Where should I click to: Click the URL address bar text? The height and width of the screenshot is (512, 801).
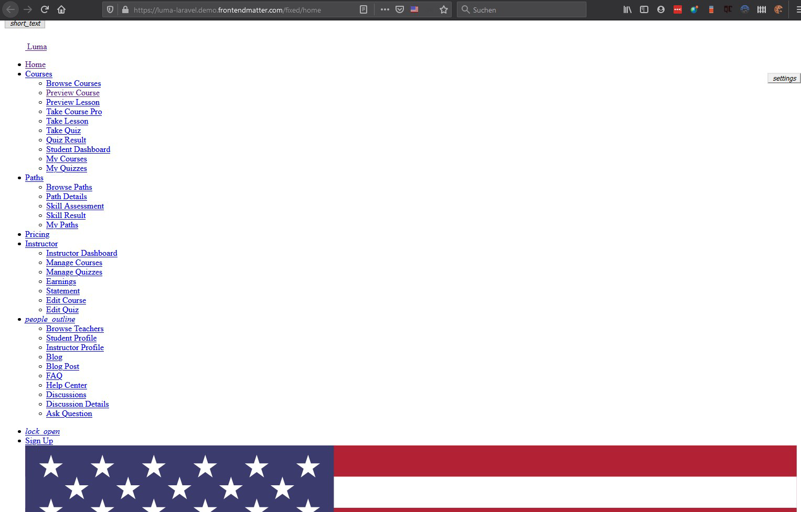tap(227, 10)
